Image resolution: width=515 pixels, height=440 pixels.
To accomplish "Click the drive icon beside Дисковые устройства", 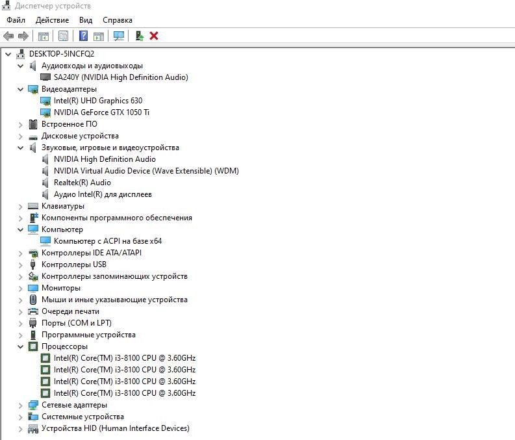I will tap(33, 136).
